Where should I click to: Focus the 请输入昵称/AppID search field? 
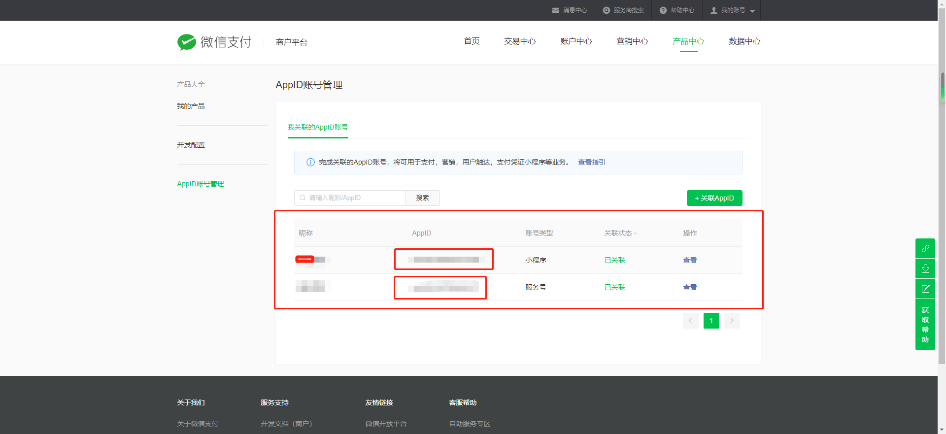pyautogui.click(x=350, y=198)
